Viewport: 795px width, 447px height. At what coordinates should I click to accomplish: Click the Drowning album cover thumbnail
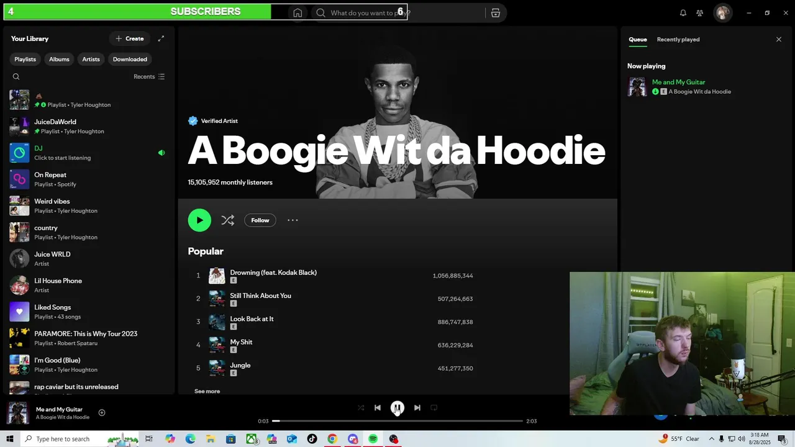coord(217,276)
